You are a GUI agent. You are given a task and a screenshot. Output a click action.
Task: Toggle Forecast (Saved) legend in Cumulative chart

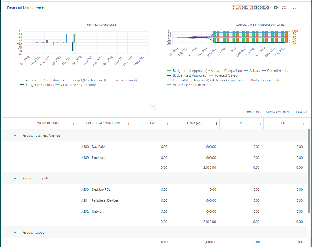(x=224, y=75)
